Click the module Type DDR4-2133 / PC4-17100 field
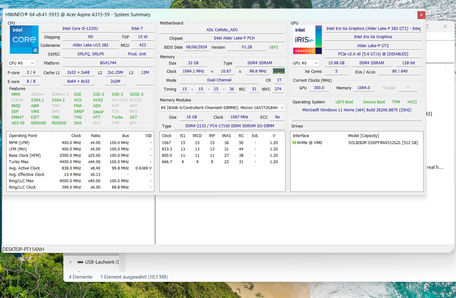Image resolution: width=456 pixels, height=298 pixels. (230, 126)
